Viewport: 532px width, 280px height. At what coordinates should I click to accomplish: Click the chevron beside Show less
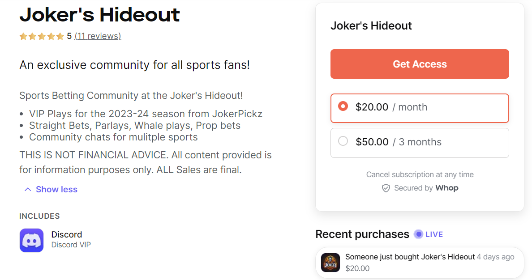(27, 189)
